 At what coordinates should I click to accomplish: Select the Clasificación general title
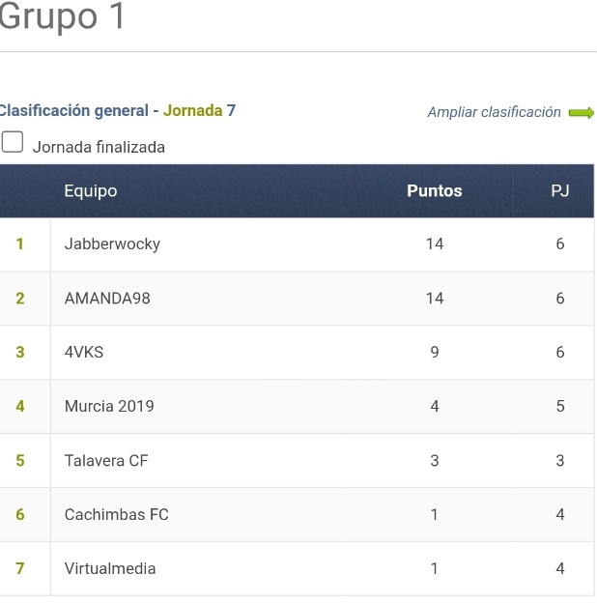coord(73,111)
